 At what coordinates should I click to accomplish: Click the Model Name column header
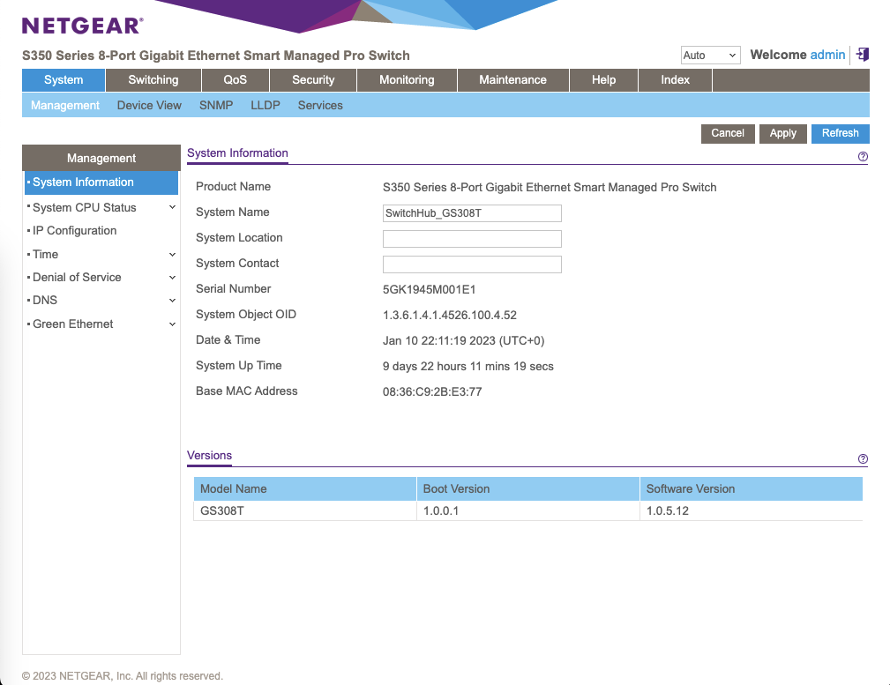pos(305,489)
